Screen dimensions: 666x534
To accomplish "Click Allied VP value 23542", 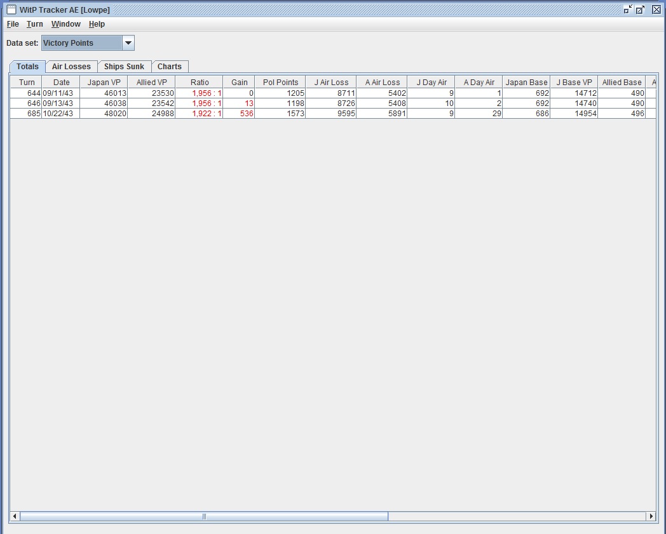I will coord(151,103).
